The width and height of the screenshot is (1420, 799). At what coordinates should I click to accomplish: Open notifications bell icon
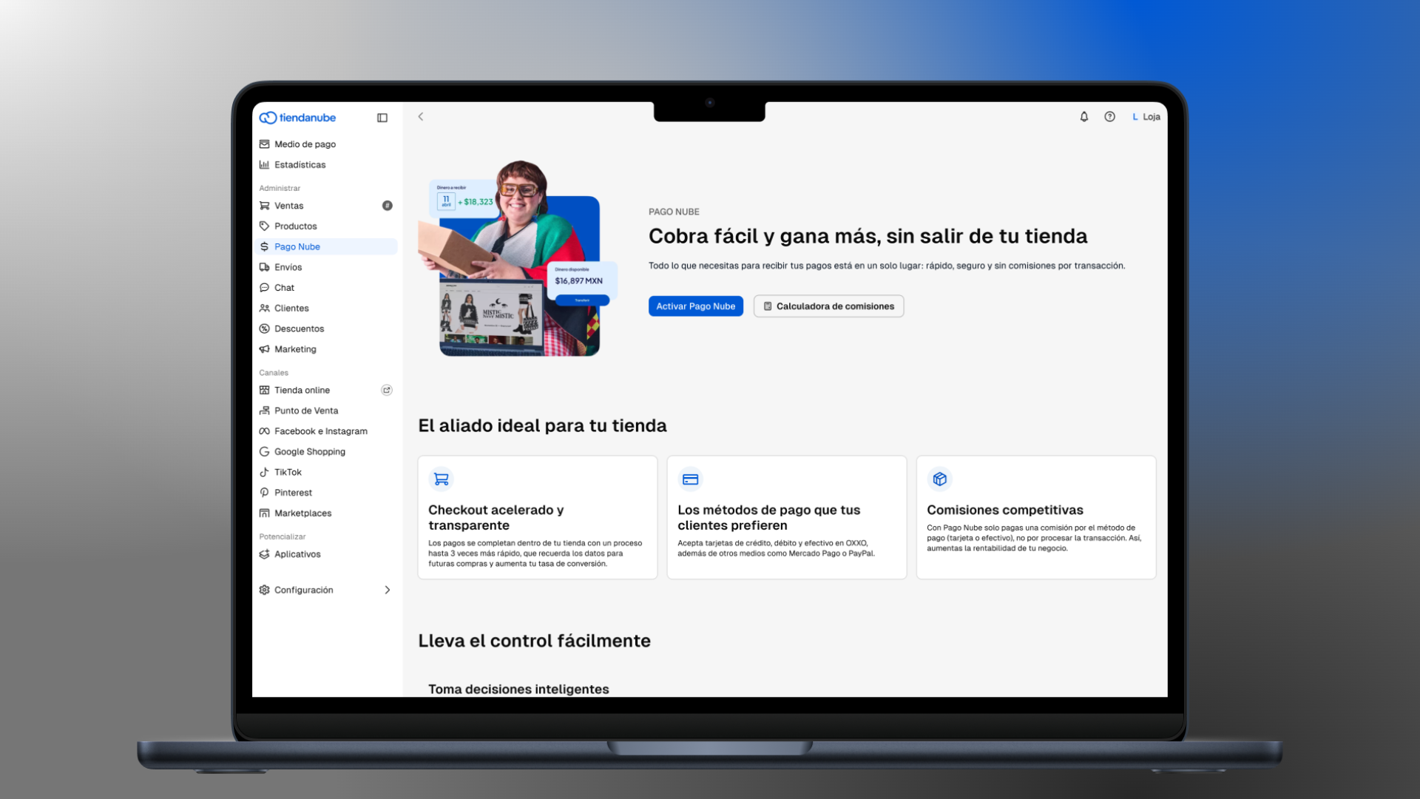1084,117
